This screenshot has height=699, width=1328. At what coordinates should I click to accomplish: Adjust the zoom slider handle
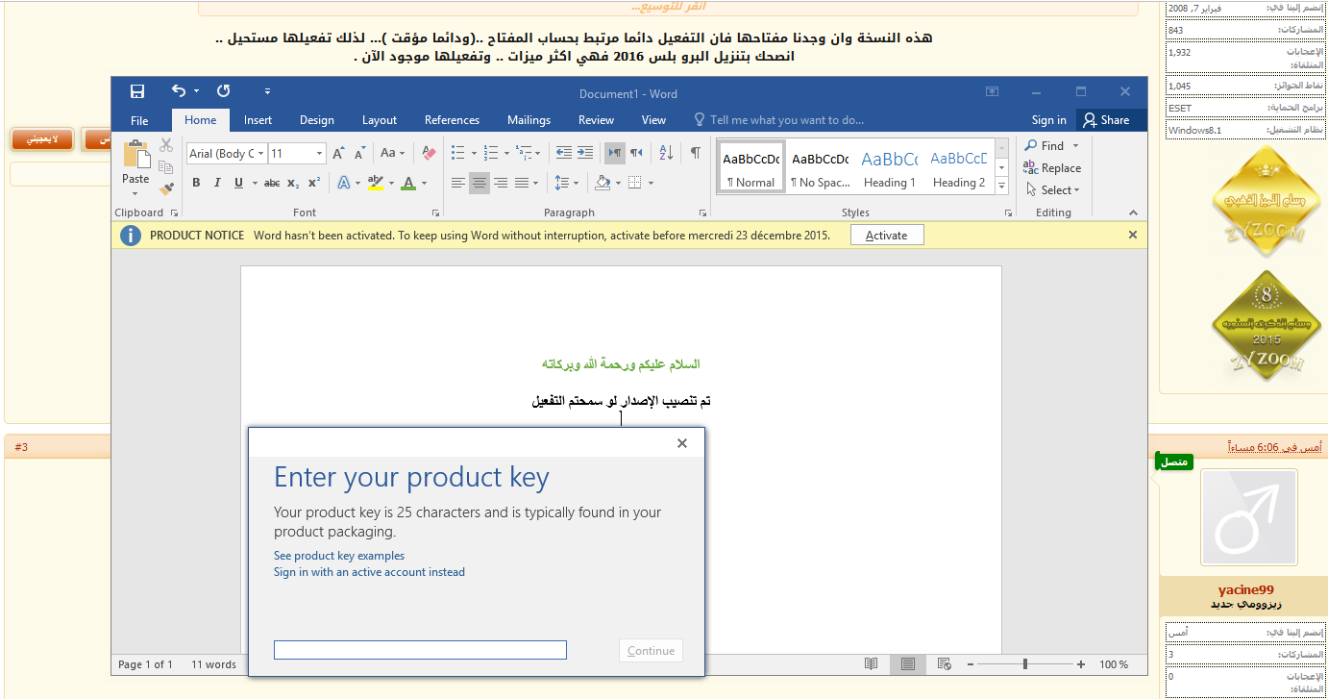[1025, 664]
